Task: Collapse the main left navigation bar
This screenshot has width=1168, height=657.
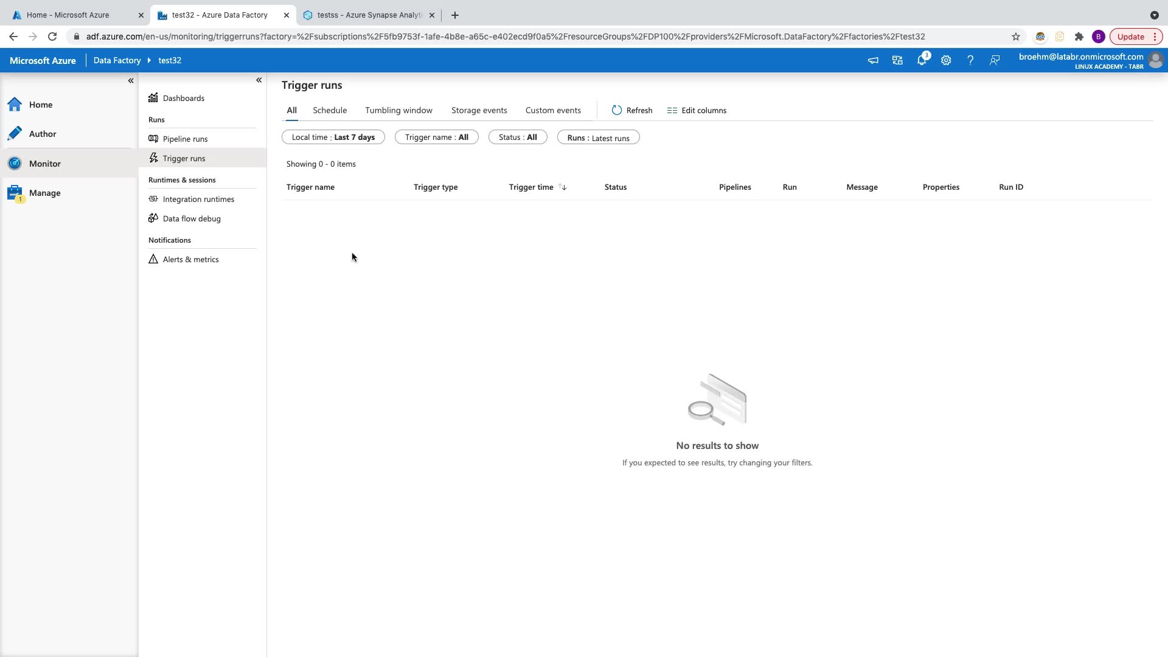Action: [131, 80]
